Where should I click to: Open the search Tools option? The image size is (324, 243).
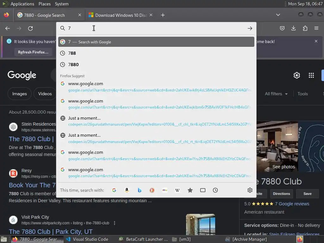(x=302, y=94)
